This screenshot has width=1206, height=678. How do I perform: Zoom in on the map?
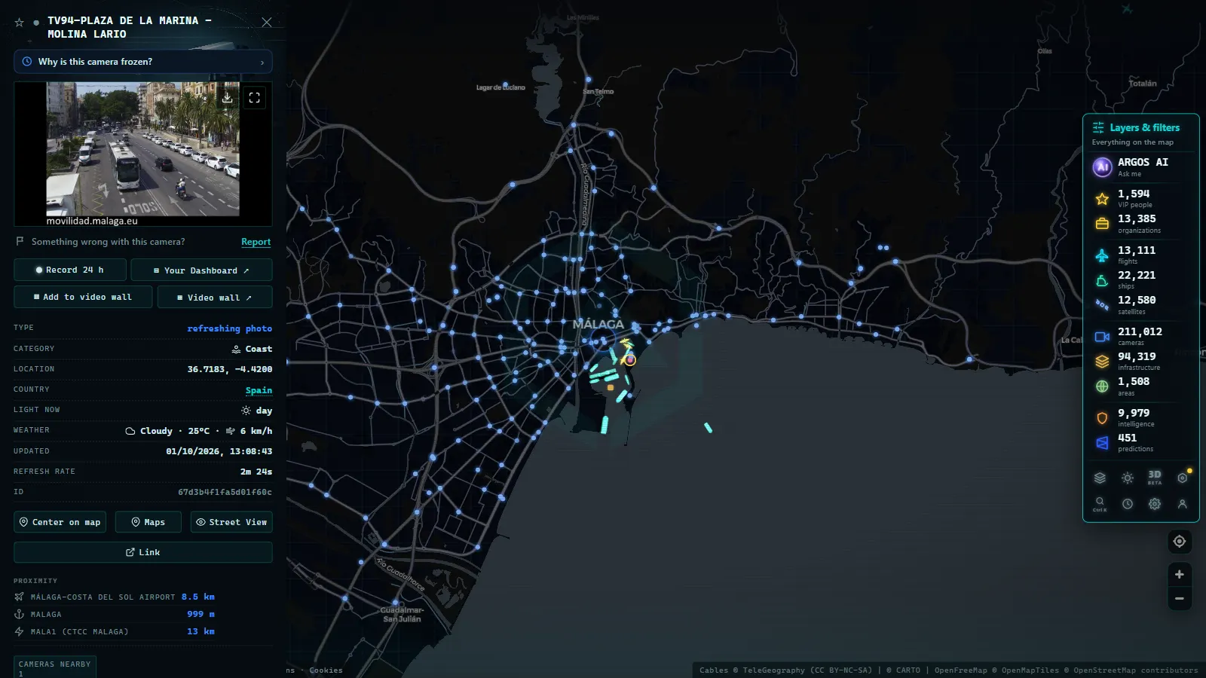[x=1180, y=574]
